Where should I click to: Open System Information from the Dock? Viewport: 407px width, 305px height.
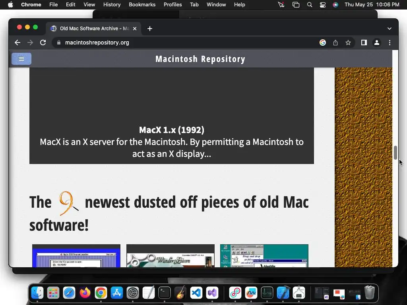(x=299, y=293)
